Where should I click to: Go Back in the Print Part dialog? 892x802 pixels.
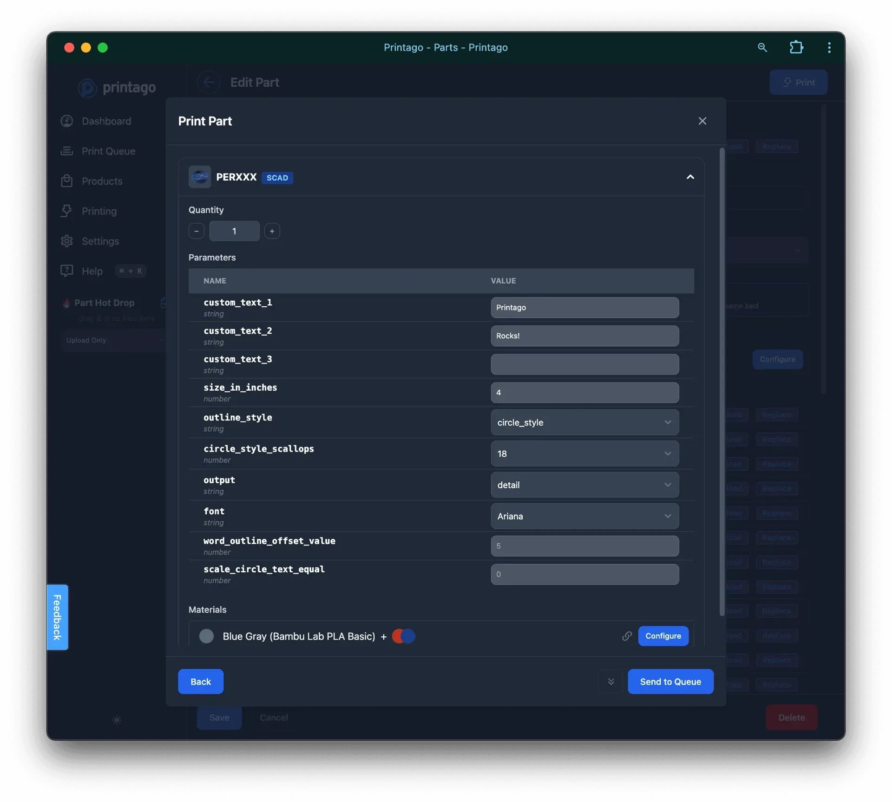200,681
